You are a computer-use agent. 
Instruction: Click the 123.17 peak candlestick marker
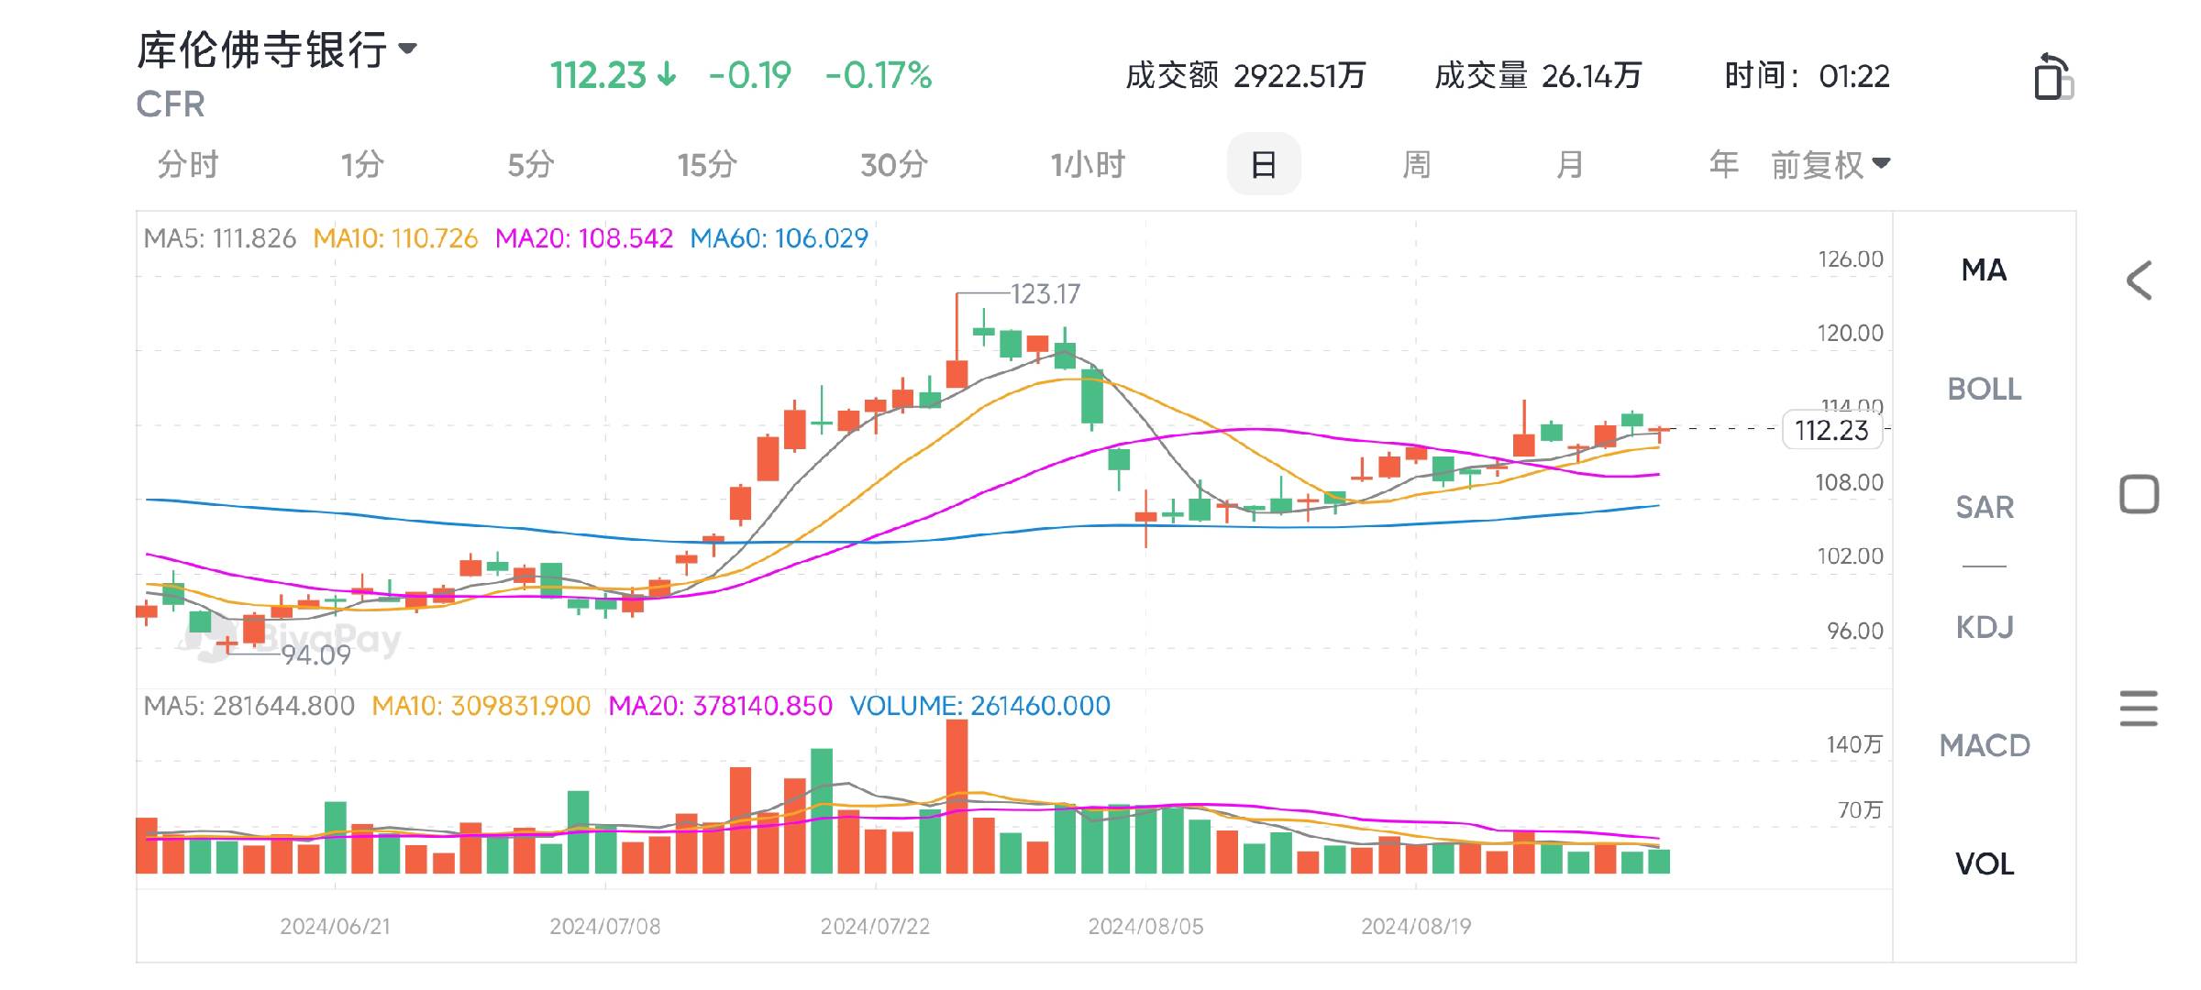pos(1045,294)
